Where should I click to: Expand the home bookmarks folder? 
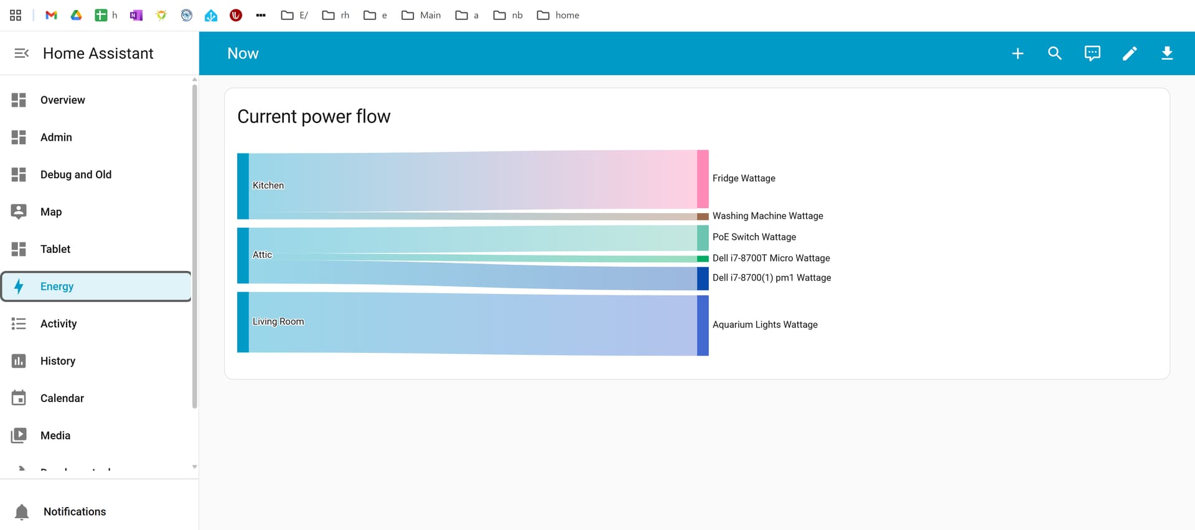558,15
